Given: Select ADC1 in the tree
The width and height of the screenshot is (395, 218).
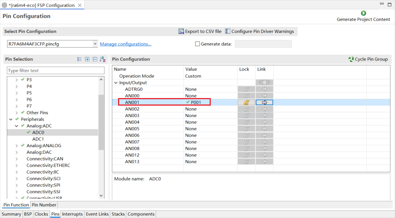Looking at the screenshot, I should pos(38,139).
